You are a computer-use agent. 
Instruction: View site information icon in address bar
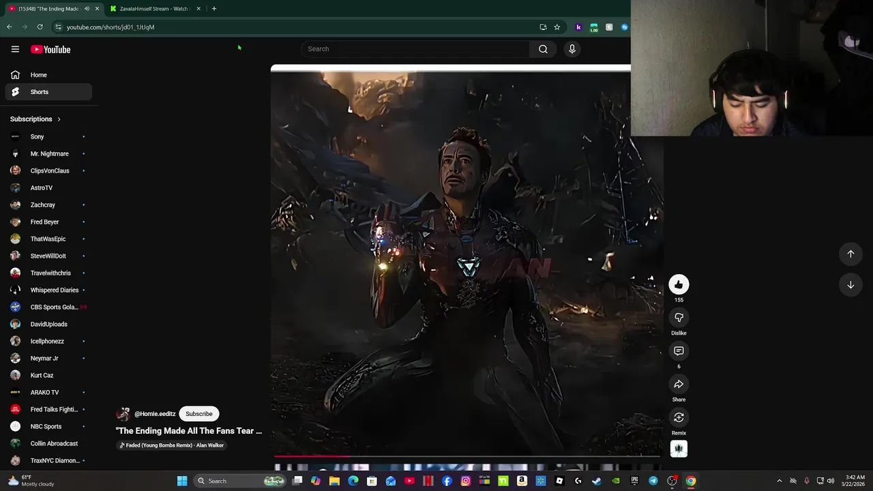coord(58,27)
